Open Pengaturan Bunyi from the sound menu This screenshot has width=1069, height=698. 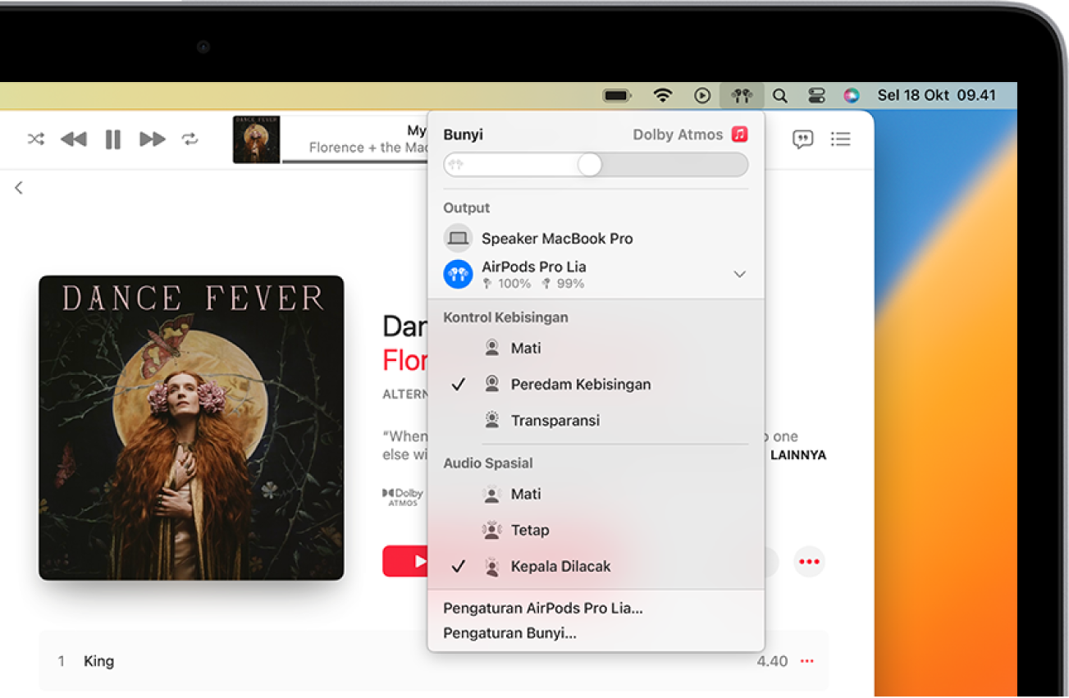click(509, 633)
